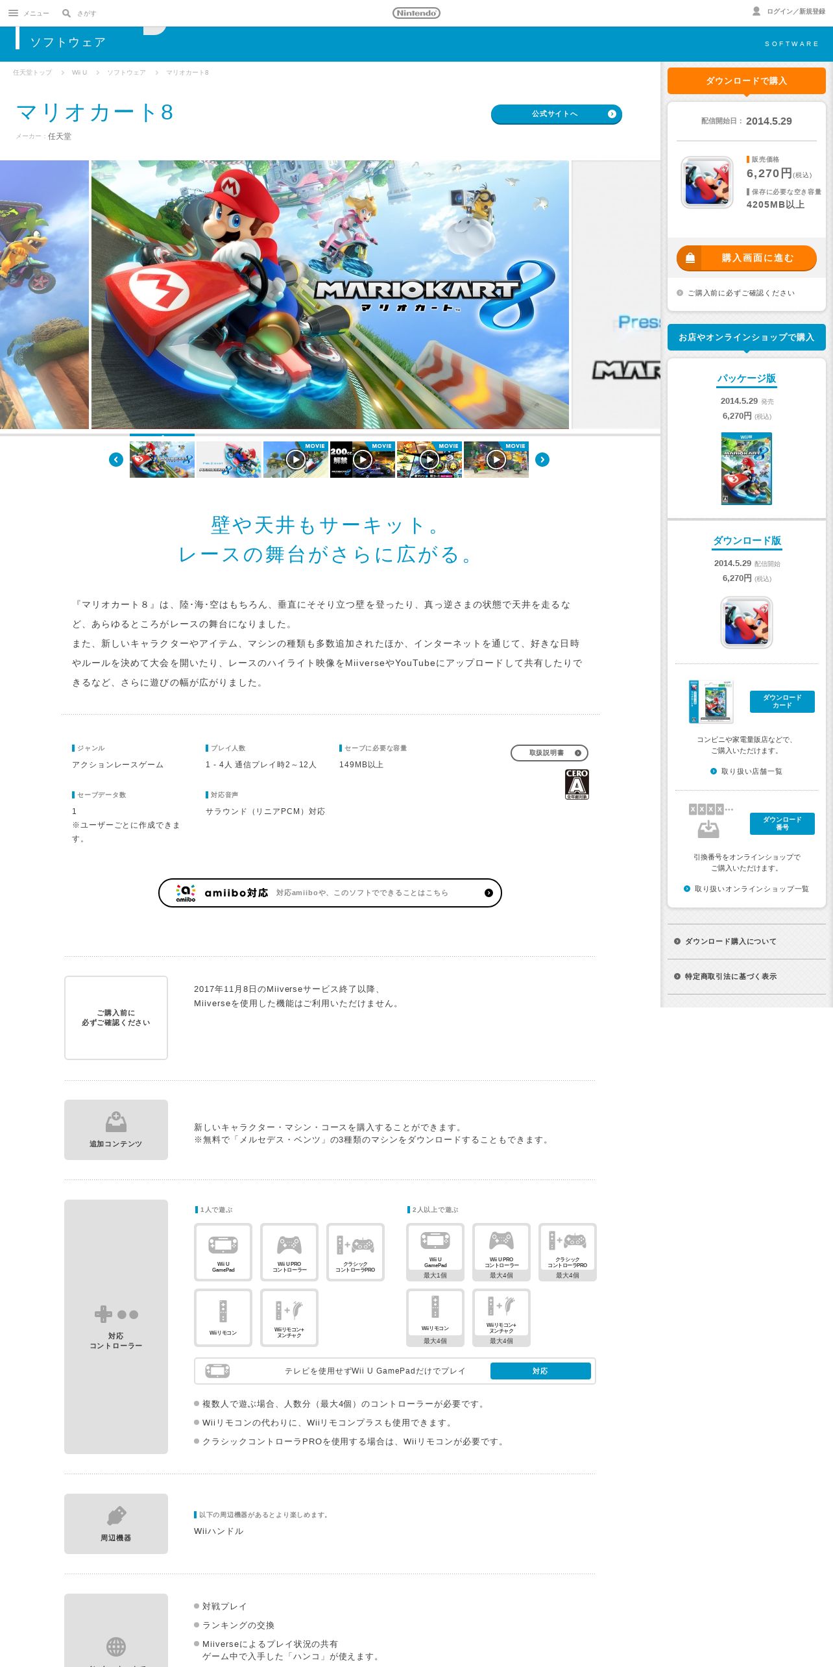Click single-player クラシックコントローラPRO icon

tap(356, 1252)
